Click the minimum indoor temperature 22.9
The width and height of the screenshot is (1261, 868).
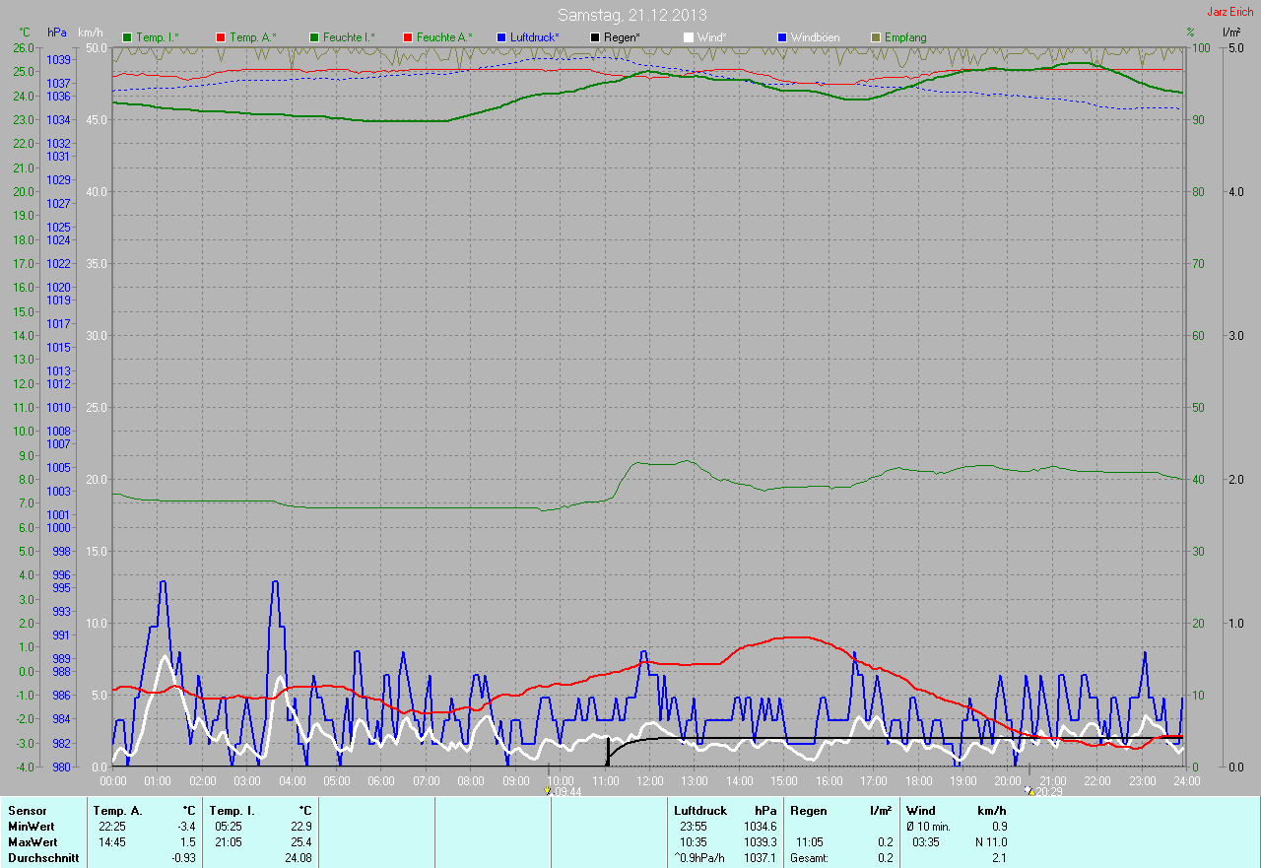click(301, 827)
